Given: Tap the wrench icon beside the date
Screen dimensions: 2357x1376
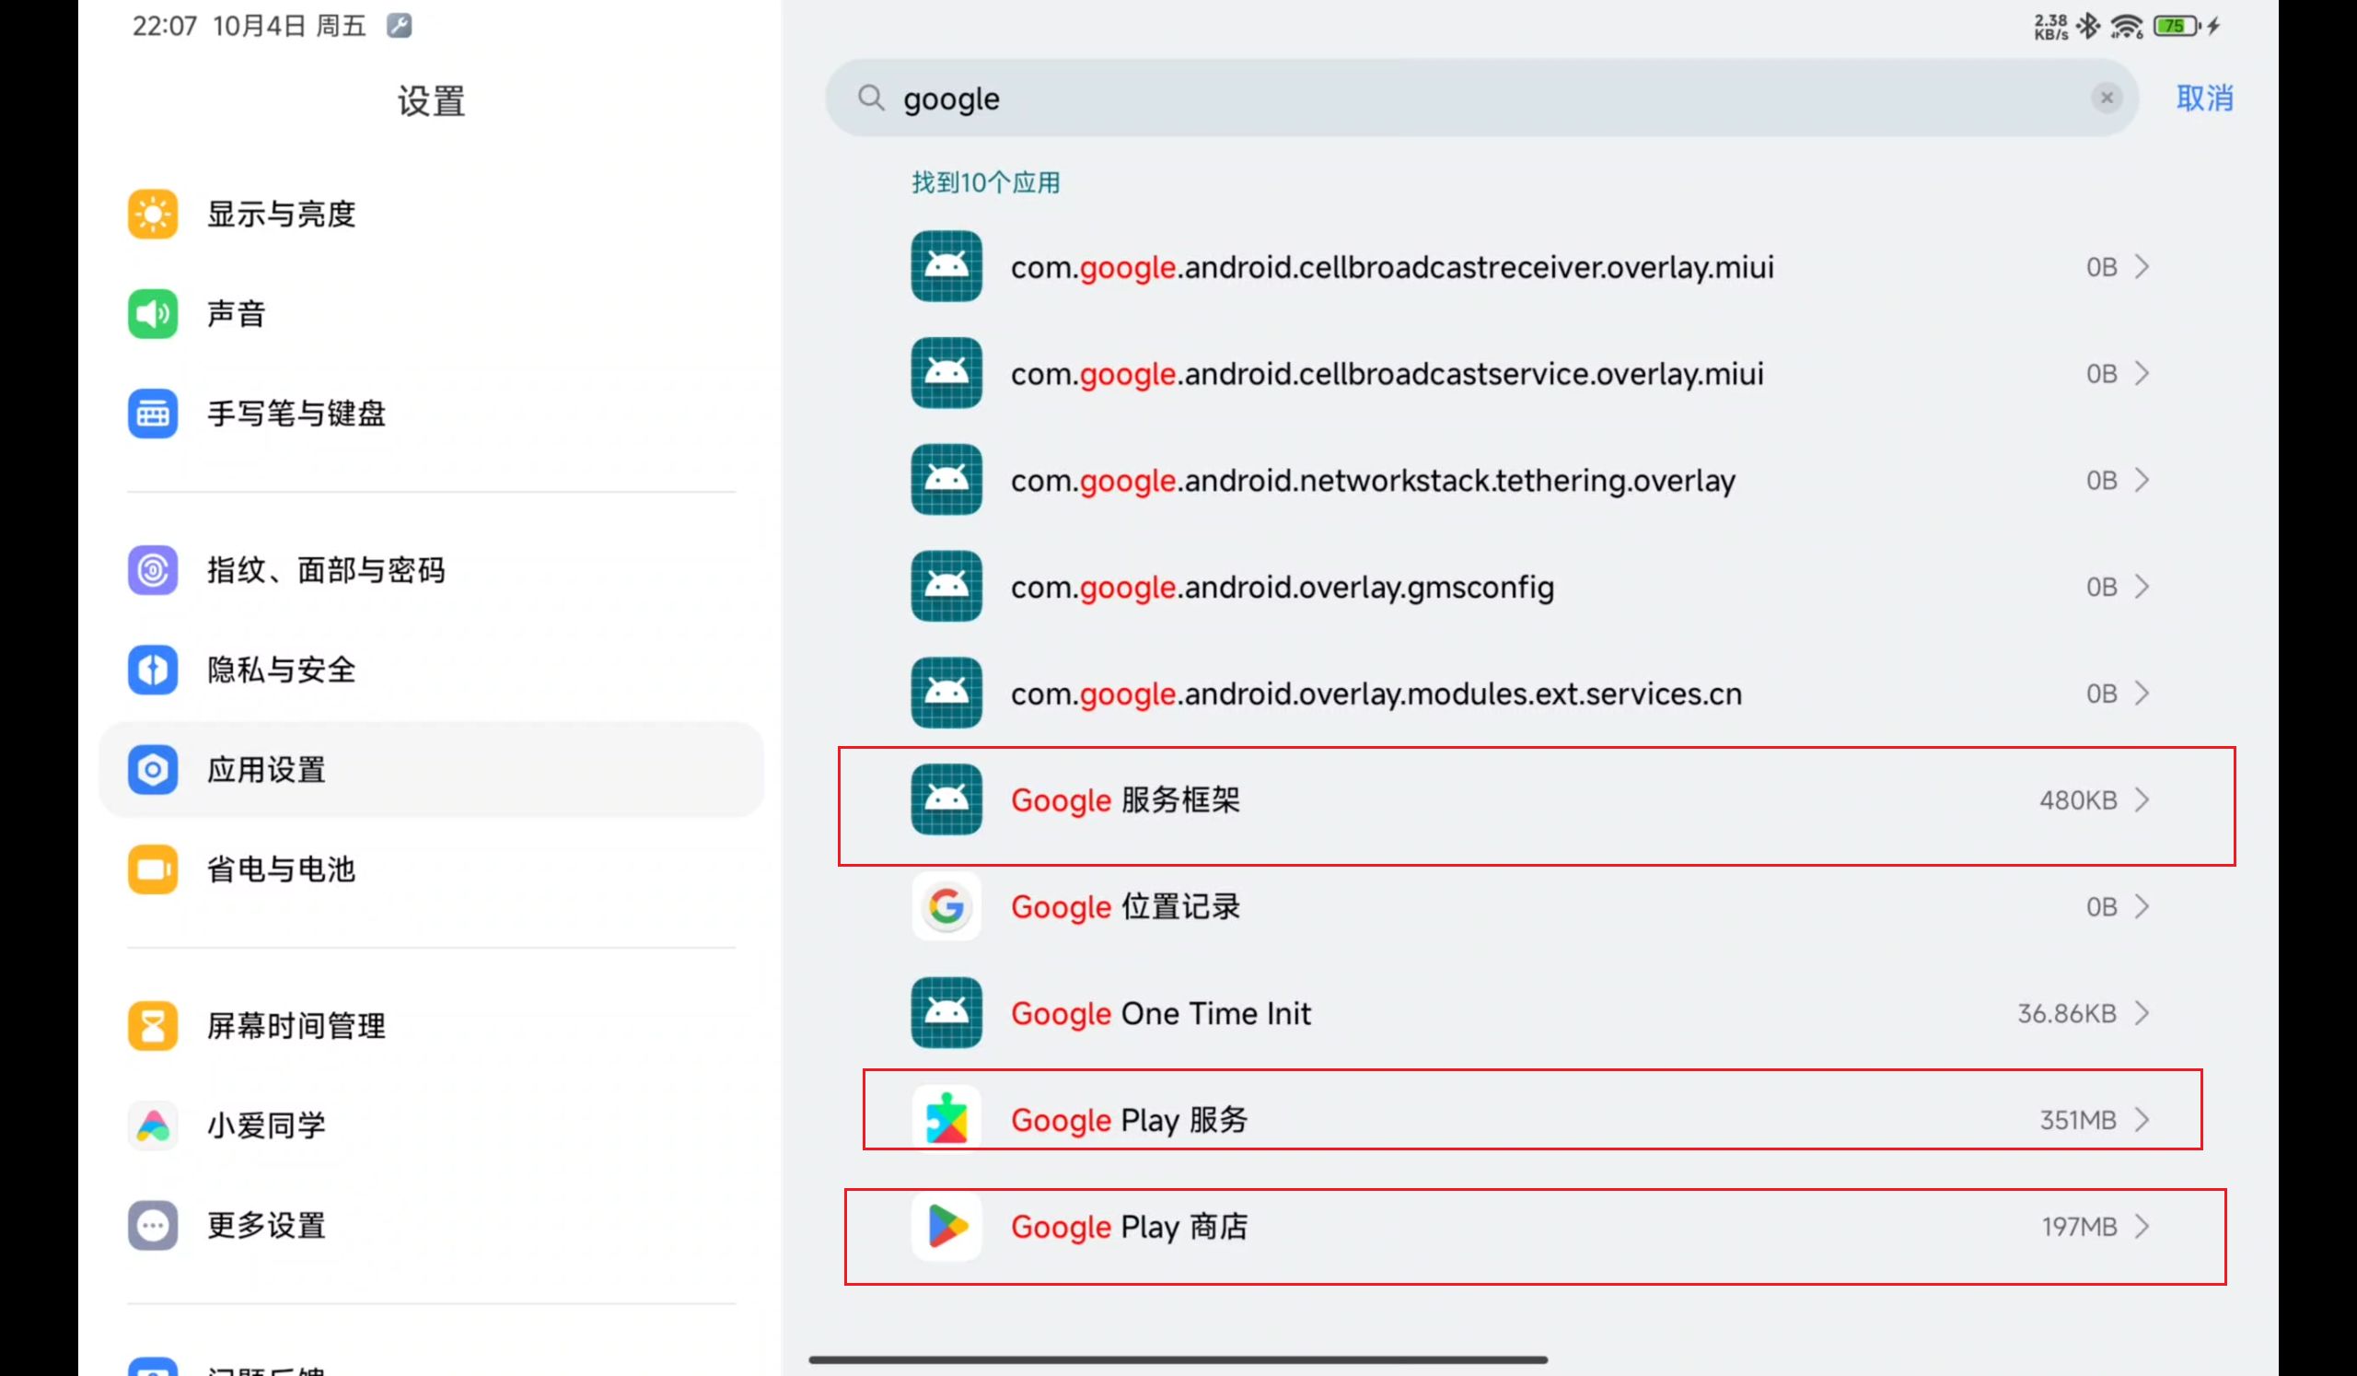Looking at the screenshot, I should (400, 25).
